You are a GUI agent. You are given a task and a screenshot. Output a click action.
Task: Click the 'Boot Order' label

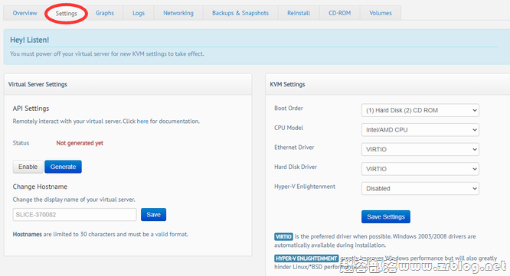pos(289,108)
